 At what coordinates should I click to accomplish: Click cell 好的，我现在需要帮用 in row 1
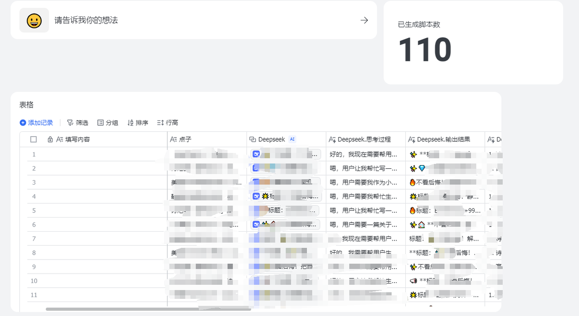pyautogui.click(x=365, y=154)
